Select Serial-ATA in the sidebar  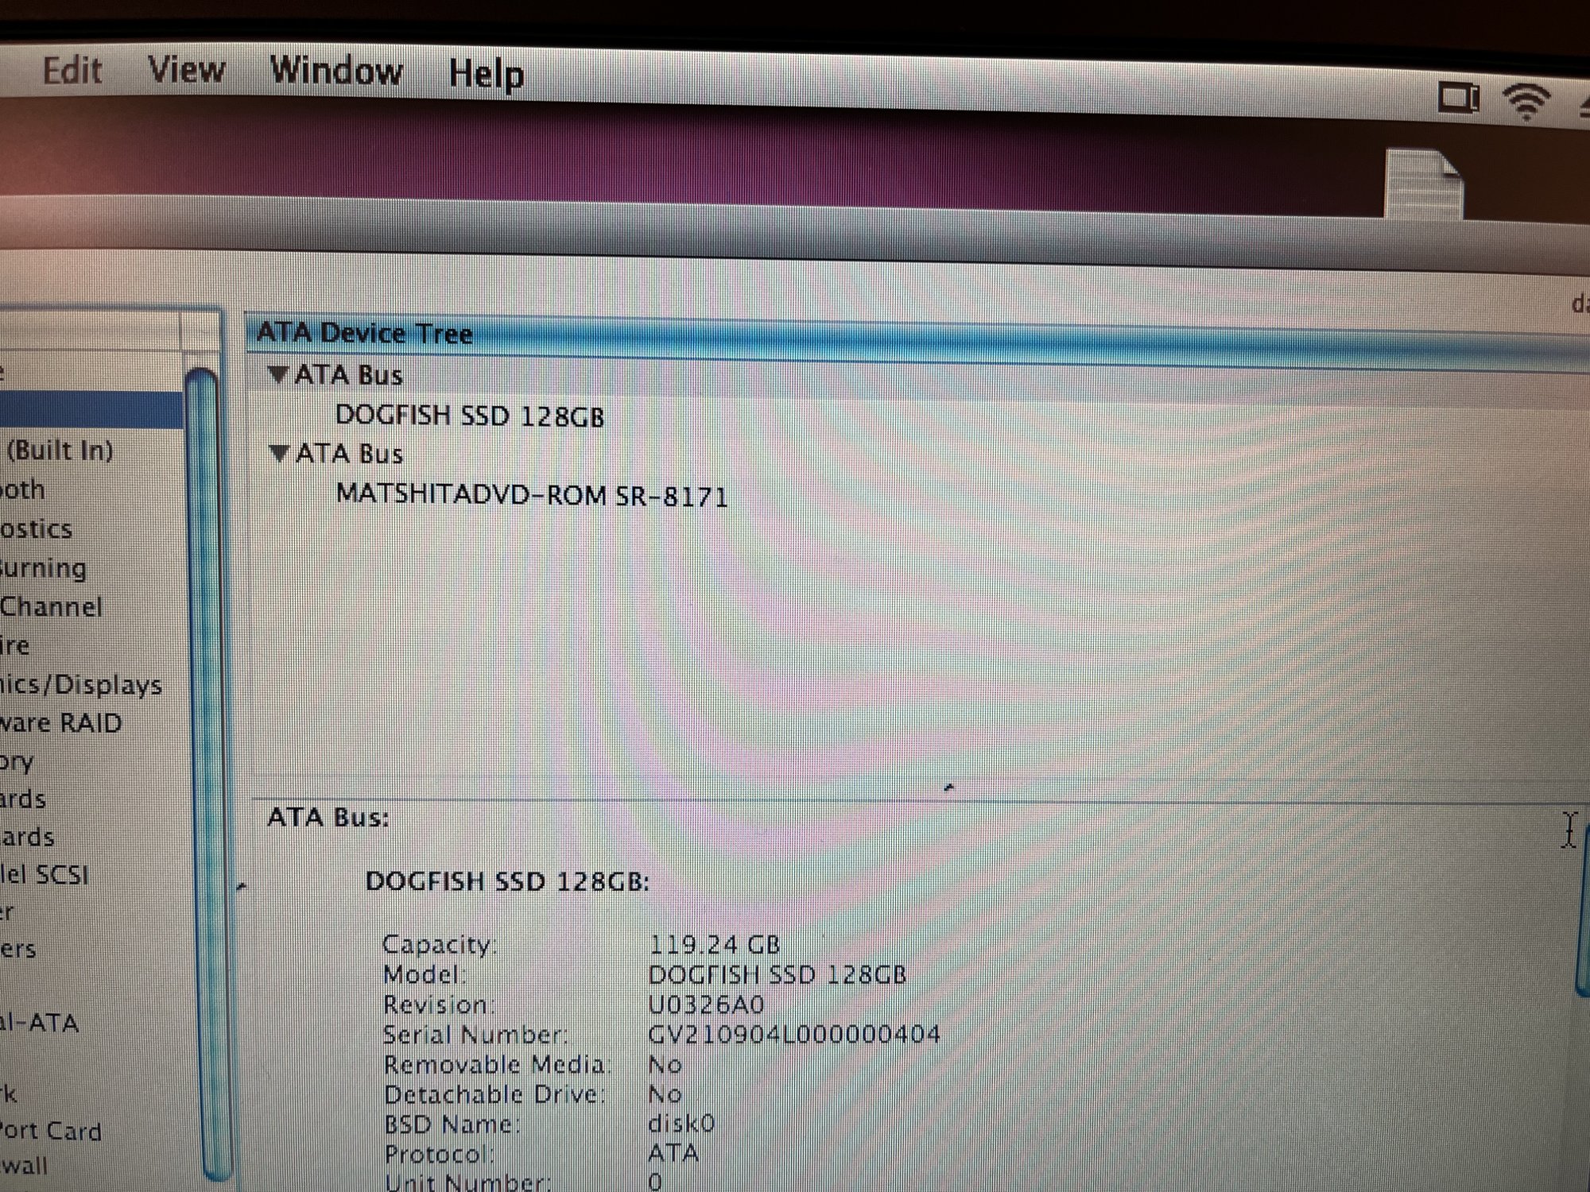[38, 1023]
